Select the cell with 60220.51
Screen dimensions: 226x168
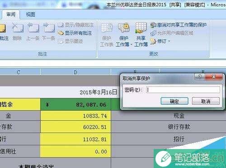[75, 127]
